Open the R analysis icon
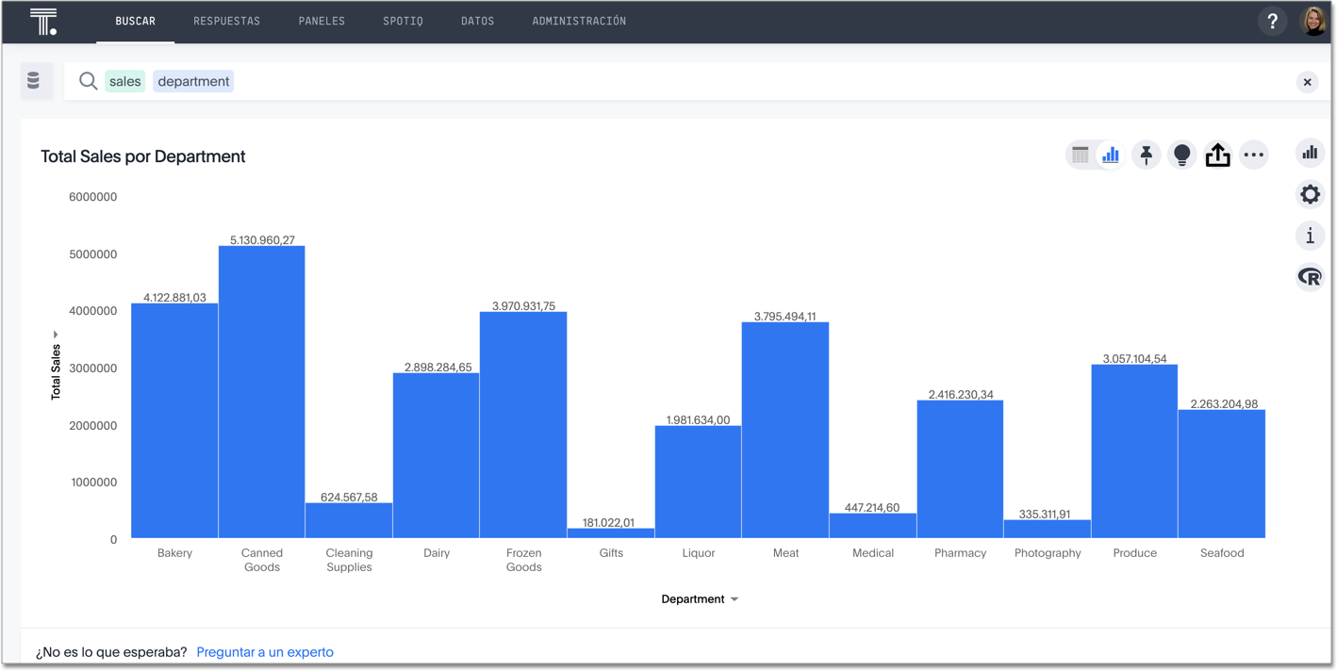Image resolution: width=1337 pixels, height=671 pixels. [x=1310, y=276]
